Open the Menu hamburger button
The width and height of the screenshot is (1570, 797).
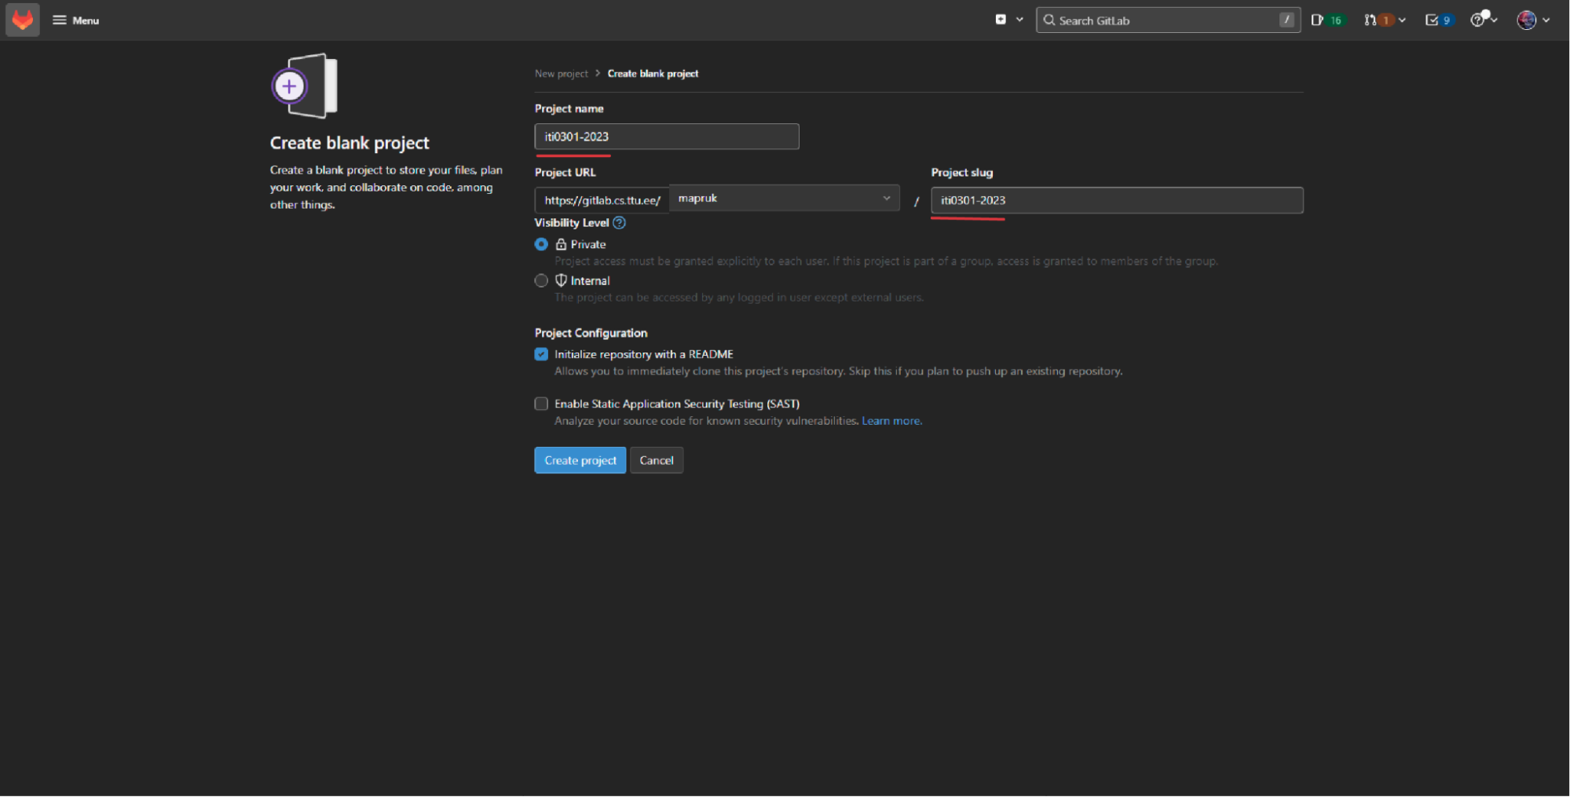[x=75, y=20]
